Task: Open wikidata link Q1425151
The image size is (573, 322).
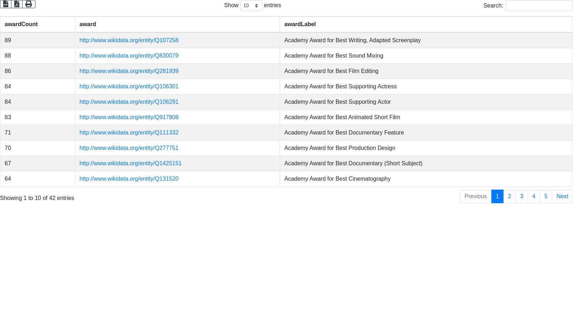Action: tap(130, 164)
